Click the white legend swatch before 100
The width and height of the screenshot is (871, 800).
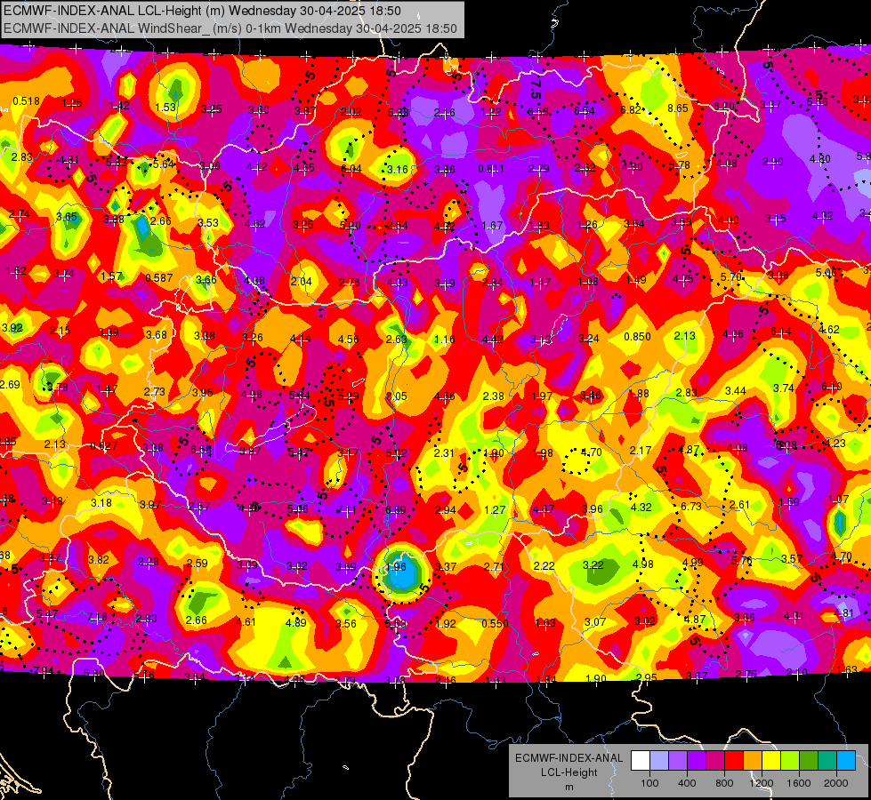641,760
